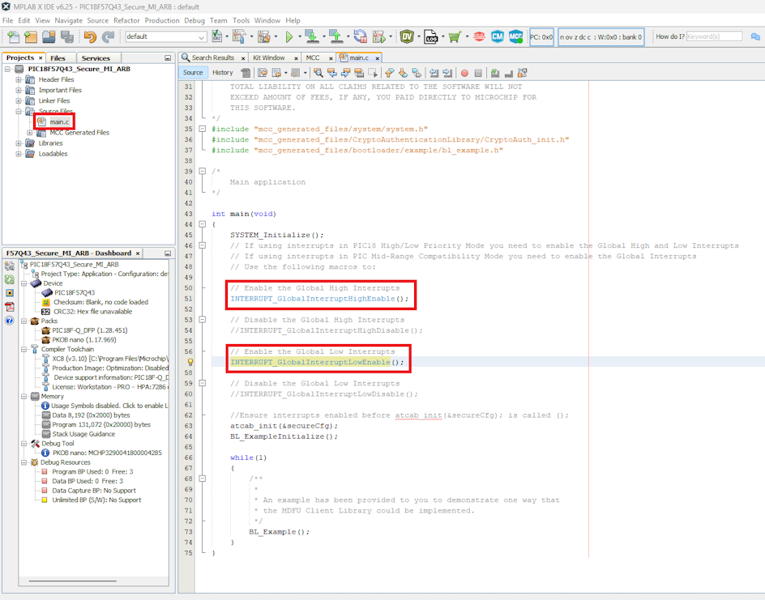
Task: Collapse the Compiler Toolchain node in Dashboard
Action: [x=24, y=349]
